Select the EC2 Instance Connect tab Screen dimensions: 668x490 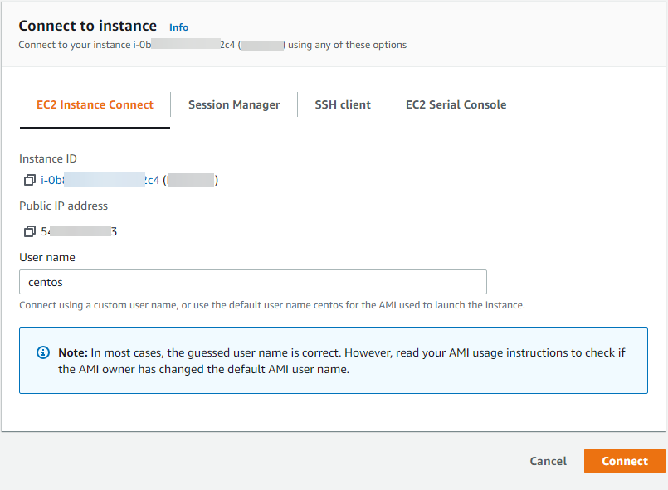coord(95,104)
